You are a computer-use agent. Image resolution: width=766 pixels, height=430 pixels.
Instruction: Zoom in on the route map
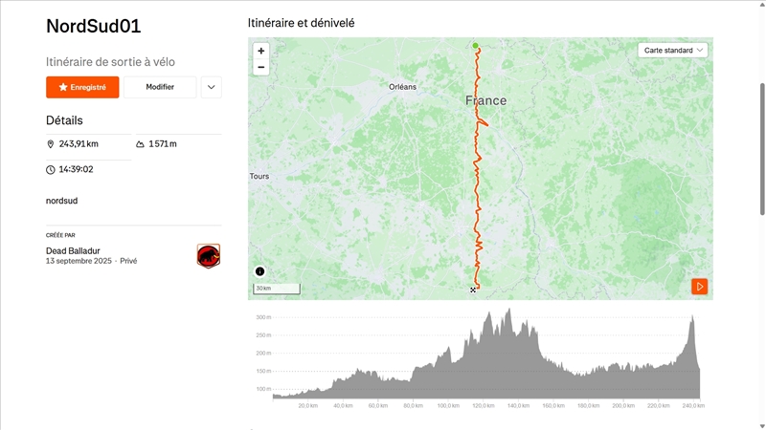261,51
